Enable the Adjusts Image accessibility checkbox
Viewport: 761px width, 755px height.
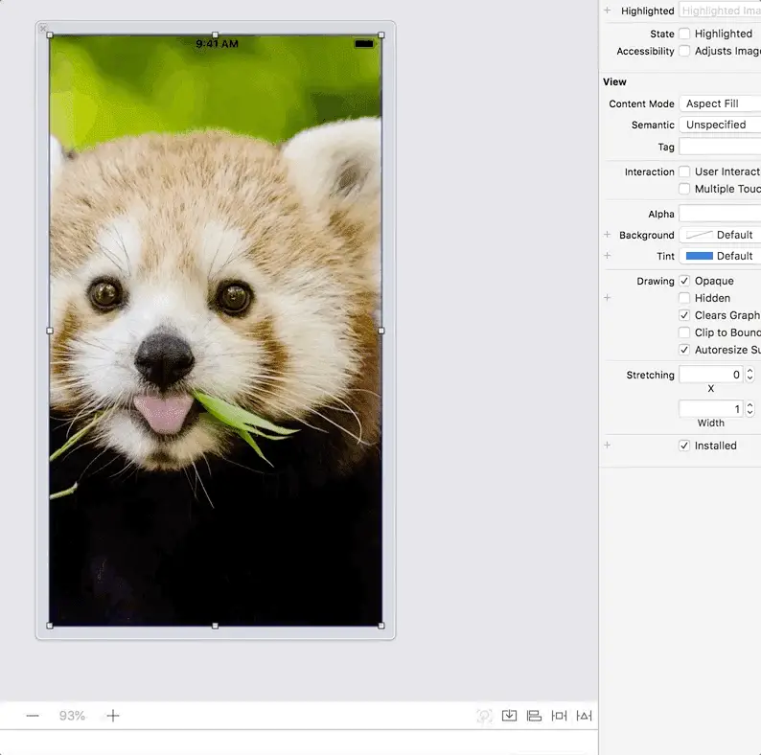coord(684,51)
